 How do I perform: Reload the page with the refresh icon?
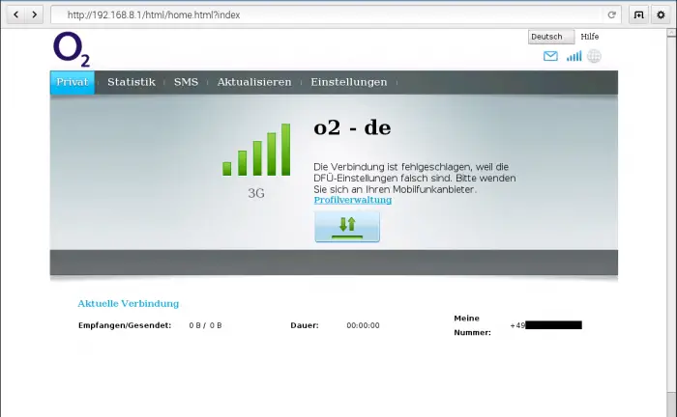611,14
